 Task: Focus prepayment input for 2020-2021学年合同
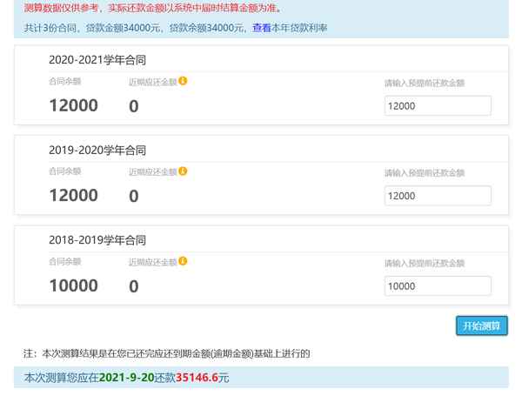point(438,106)
